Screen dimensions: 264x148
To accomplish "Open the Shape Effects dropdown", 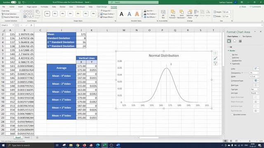I will (107, 17).
